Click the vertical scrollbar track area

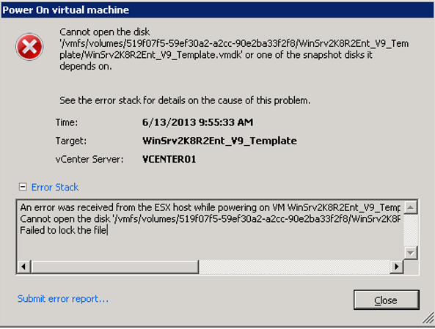(x=411, y=230)
